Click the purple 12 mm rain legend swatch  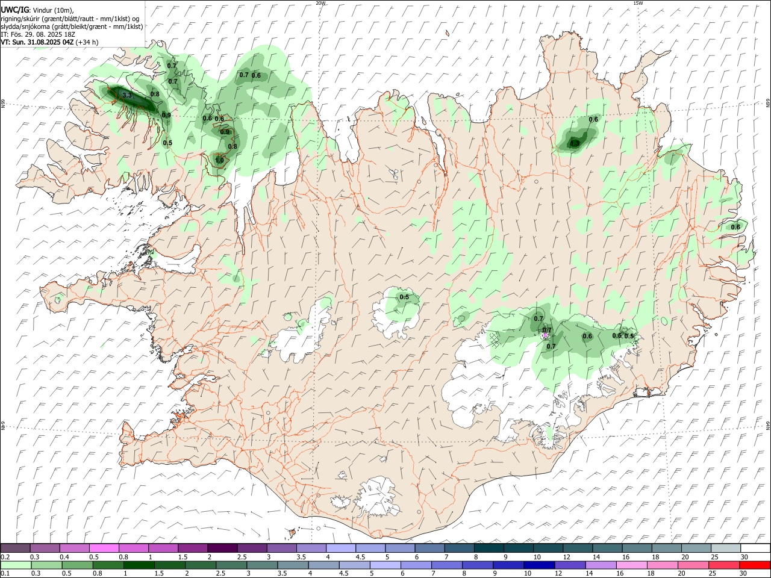569,565
